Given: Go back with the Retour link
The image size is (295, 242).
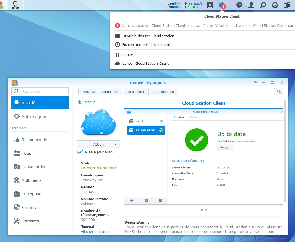Looking at the screenshot, I should (87, 102).
